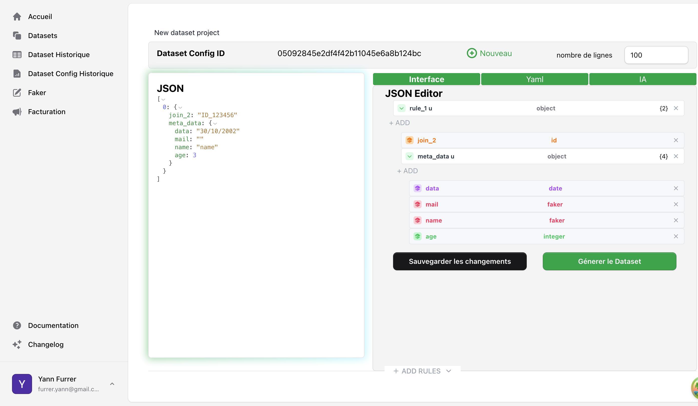Click the purple data field icon
This screenshot has height=406, width=698.
(417, 188)
